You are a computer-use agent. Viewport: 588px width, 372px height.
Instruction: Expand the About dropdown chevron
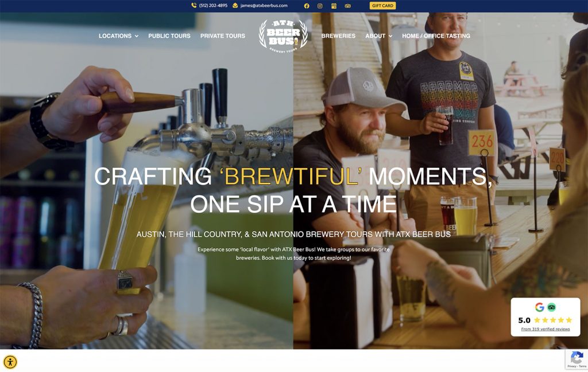click(390, 36)
